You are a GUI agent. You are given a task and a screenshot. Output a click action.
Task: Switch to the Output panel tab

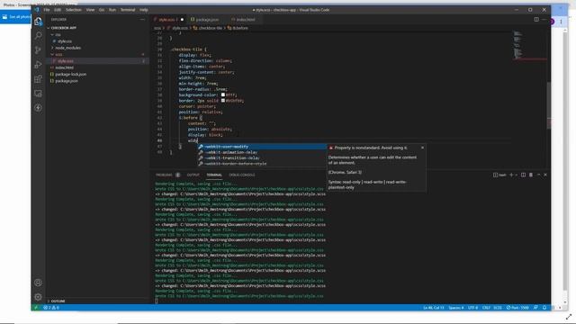pyautogui.click(x=193, y=175)
